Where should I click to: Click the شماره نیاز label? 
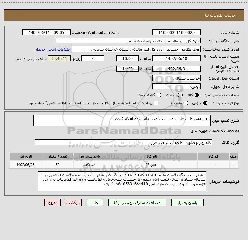point(230,33)
